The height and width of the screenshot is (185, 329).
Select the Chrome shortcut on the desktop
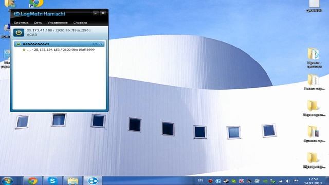tap(36, 4)
